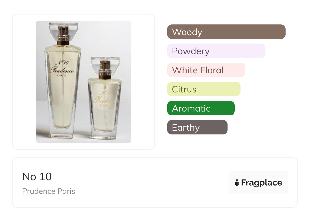This screenshot has width=310, height=220.
Task: Click the Fragplace wordmark text
Action: tap(261, 183)
